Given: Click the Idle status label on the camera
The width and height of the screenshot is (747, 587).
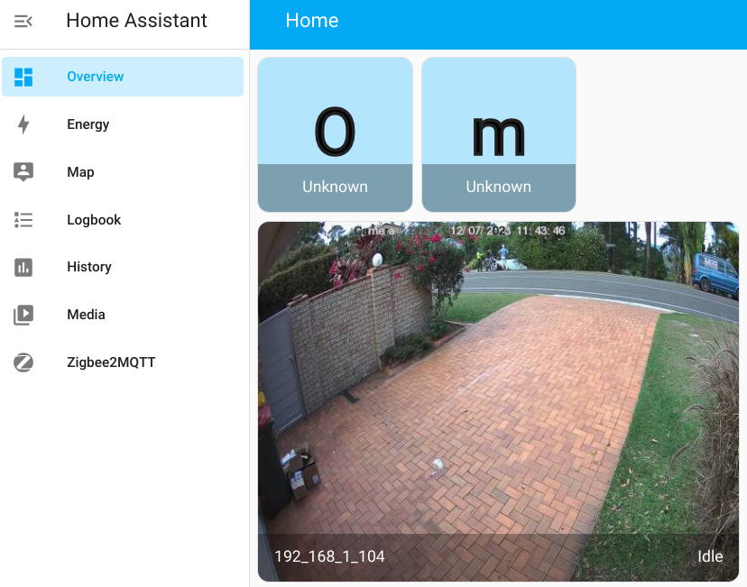Looking at the screenshot, I should click(x=710, y=556).
